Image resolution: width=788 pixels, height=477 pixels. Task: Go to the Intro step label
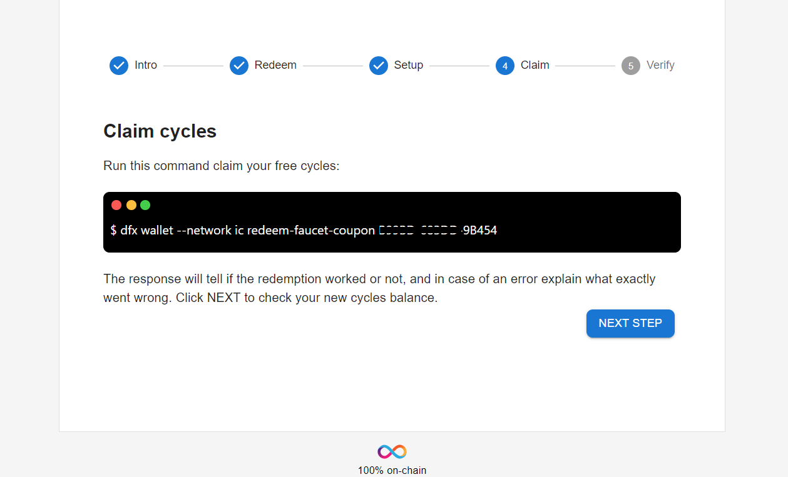pos(146,65)
